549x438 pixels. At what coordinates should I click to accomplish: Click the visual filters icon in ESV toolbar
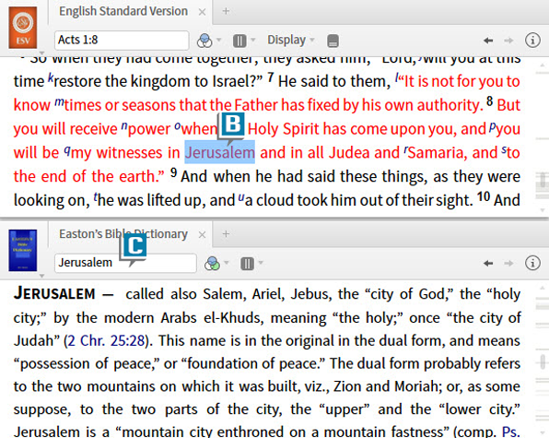[204, 41]
